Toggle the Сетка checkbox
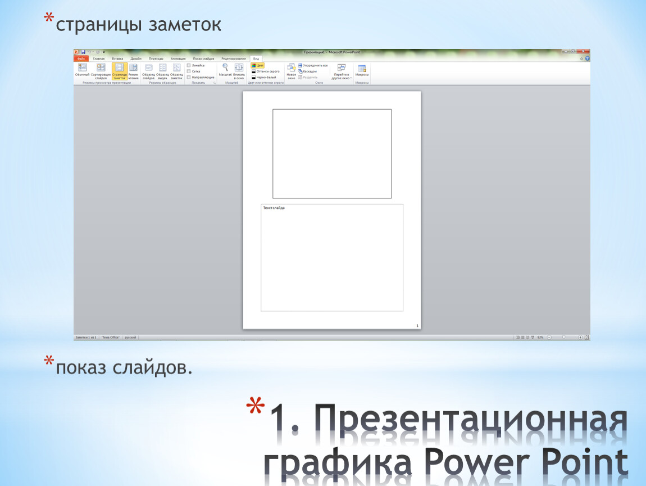The width and height of the screenshot is (646, 486). click(x=189, y=71)
